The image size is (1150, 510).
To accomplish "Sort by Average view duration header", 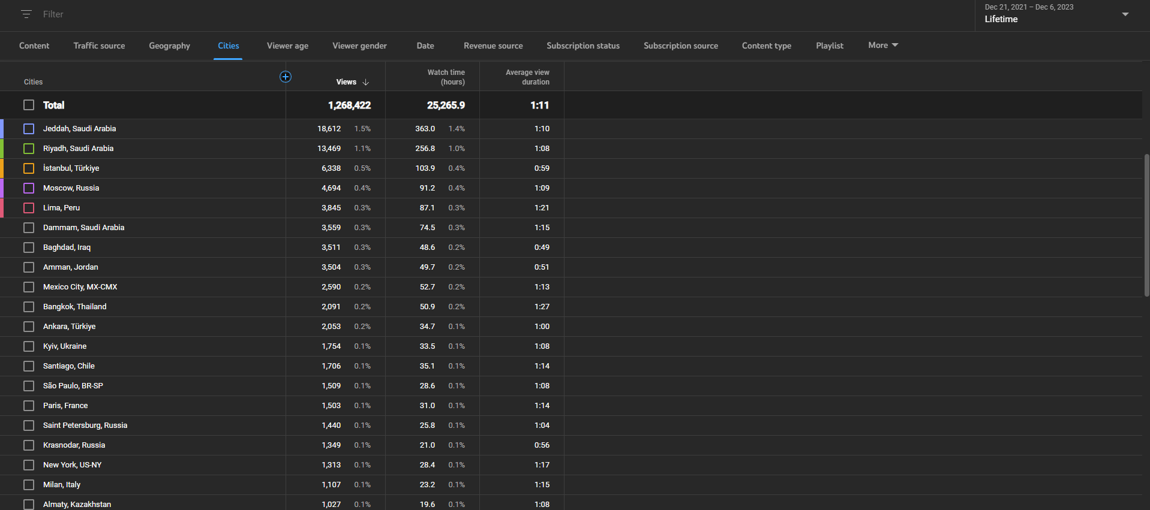I will pyautogui.click(x=527, y=77).
